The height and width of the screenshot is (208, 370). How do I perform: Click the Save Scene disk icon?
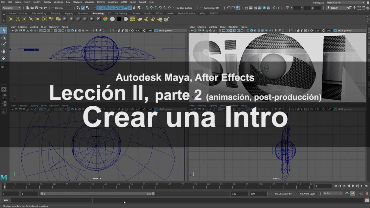(x=36, y=8)
